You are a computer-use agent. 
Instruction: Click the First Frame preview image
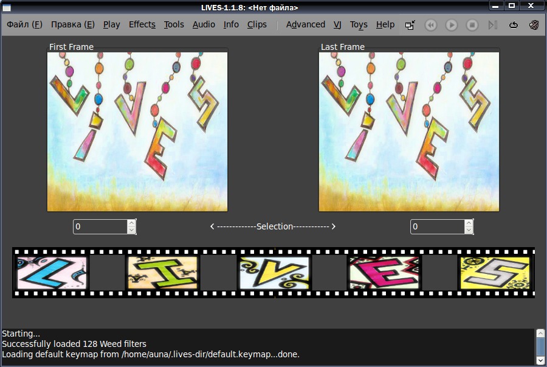tap(137, 132)
